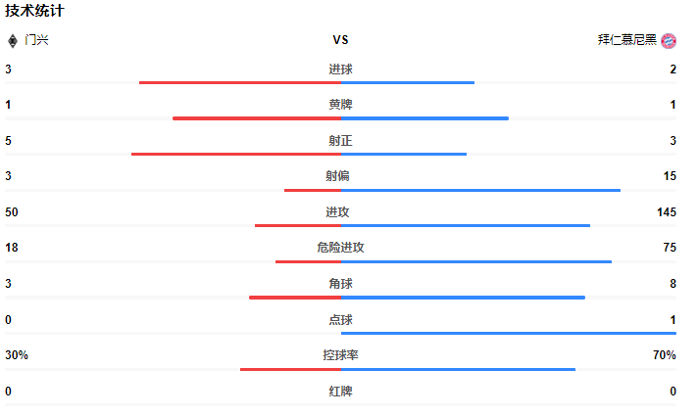Image resolution: width=698 pixels, height=416 pixels.
Task: Click the 黄牌 stat label
Action: (x=340, y=105)
